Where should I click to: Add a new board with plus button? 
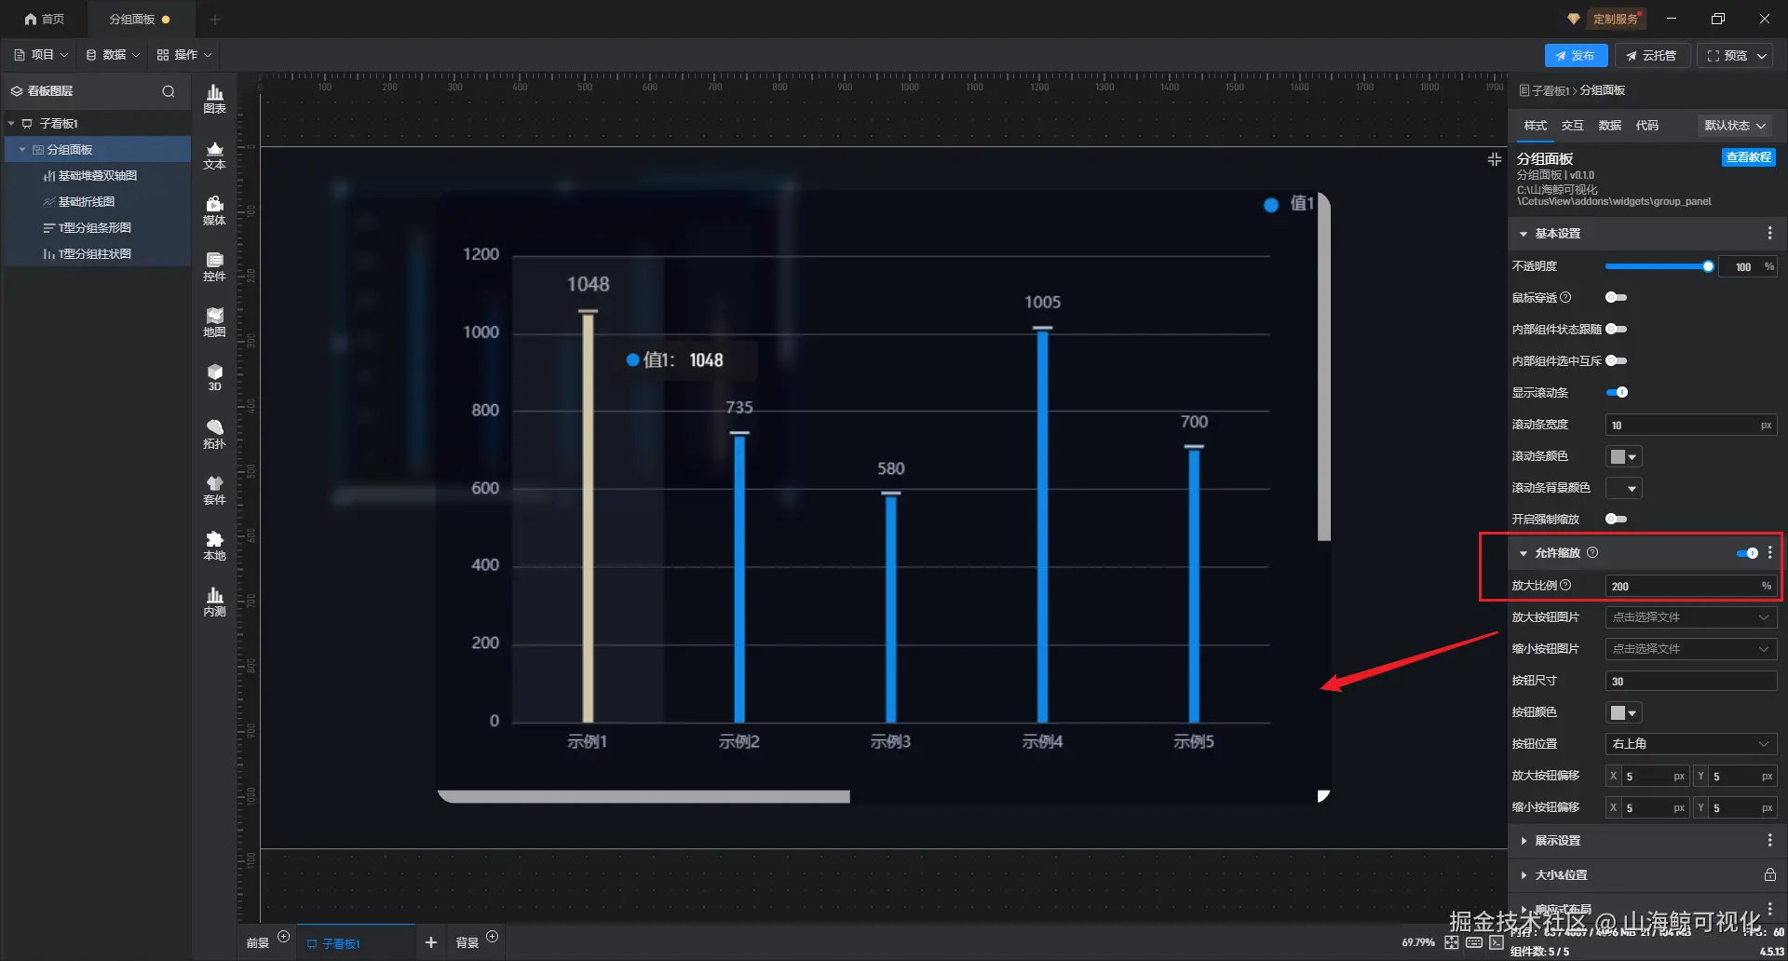[x=431, y=942]
